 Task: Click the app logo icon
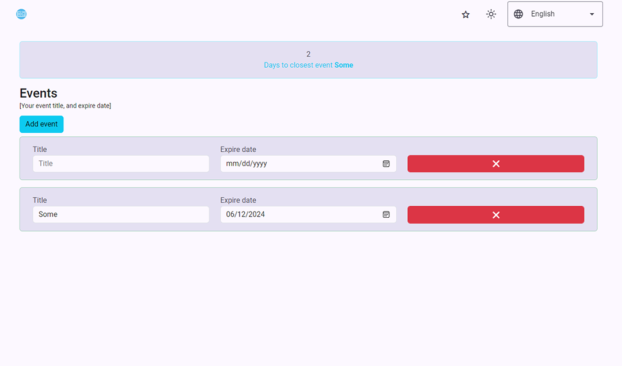(21, 14)
